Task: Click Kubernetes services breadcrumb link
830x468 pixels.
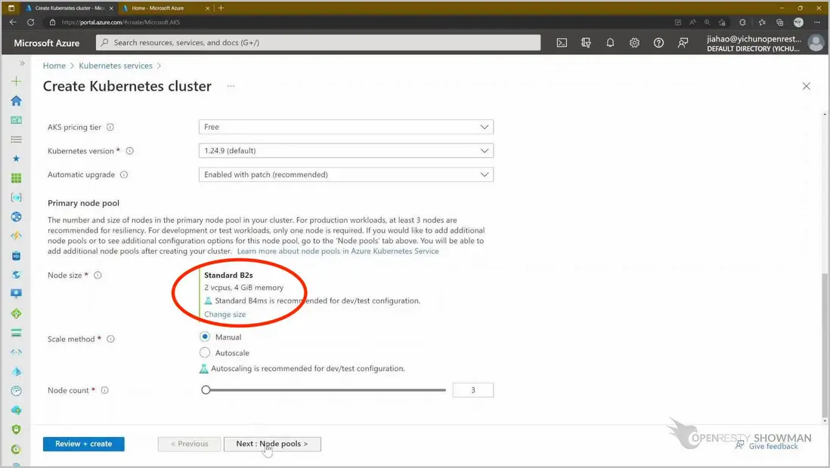Action: [x=116, y=66]
